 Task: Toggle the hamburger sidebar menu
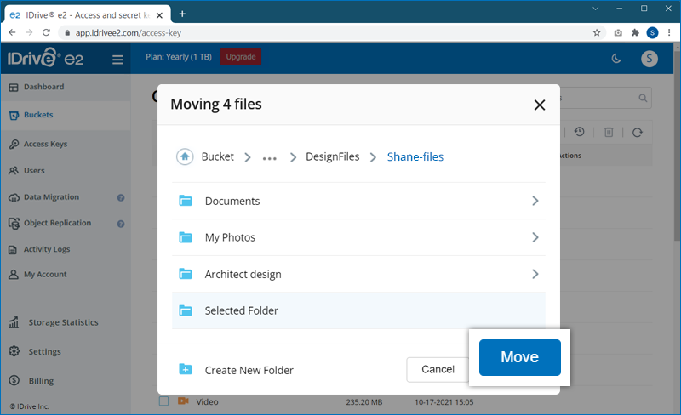[117, 60]
